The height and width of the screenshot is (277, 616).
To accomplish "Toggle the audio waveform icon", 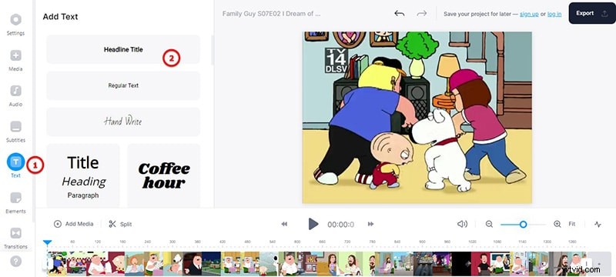I will (x=598, y=224).
